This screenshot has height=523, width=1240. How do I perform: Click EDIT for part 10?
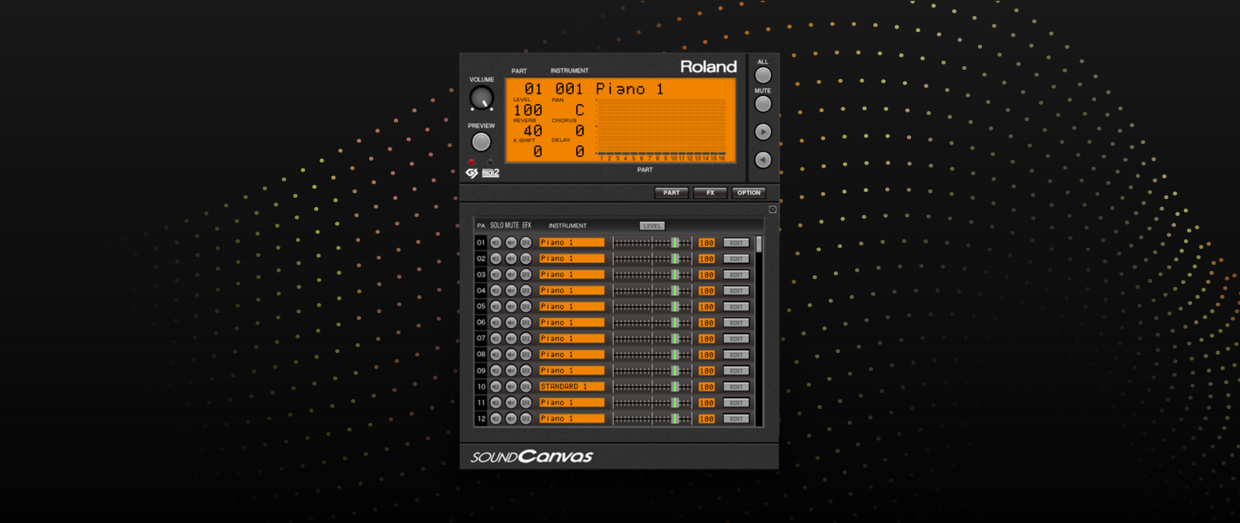(736, 386)
